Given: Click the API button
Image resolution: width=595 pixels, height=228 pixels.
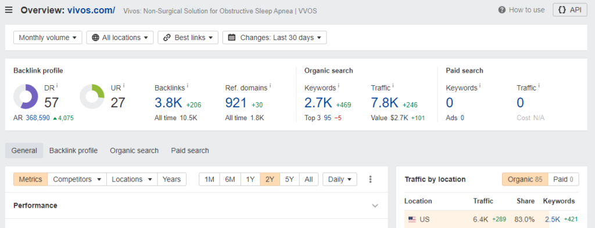Looking at the screenshot, I should (569, 10).
